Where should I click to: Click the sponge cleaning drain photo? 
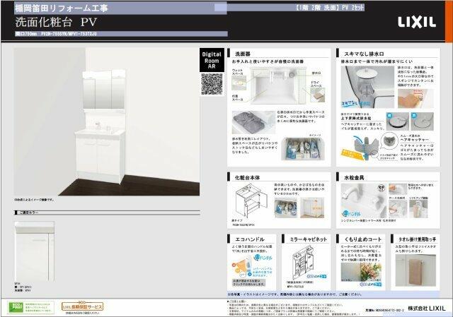click(x=415, y=98)
